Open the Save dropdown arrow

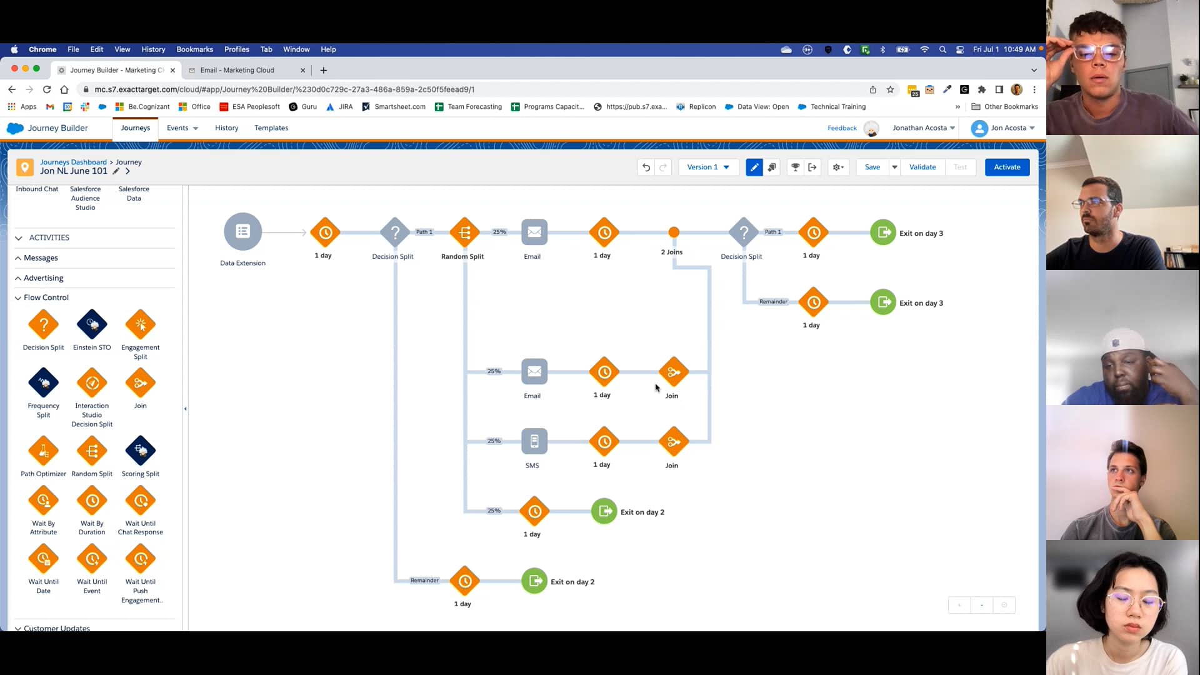pos(894,167)
